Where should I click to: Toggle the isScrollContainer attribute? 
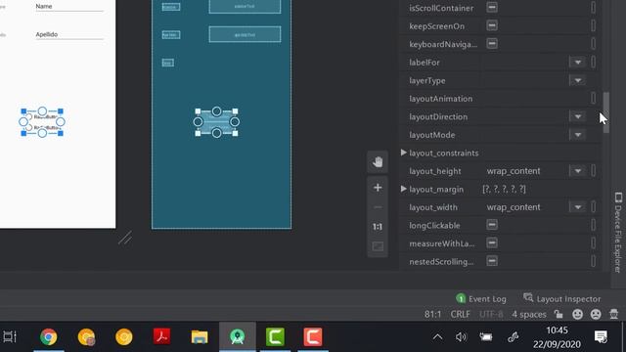(492, 7)
